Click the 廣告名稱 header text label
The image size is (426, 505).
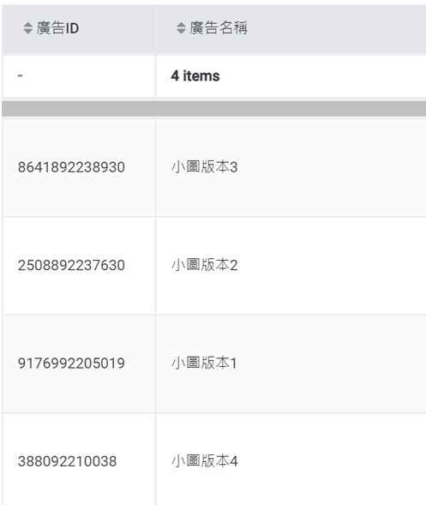tap(219, 28)
